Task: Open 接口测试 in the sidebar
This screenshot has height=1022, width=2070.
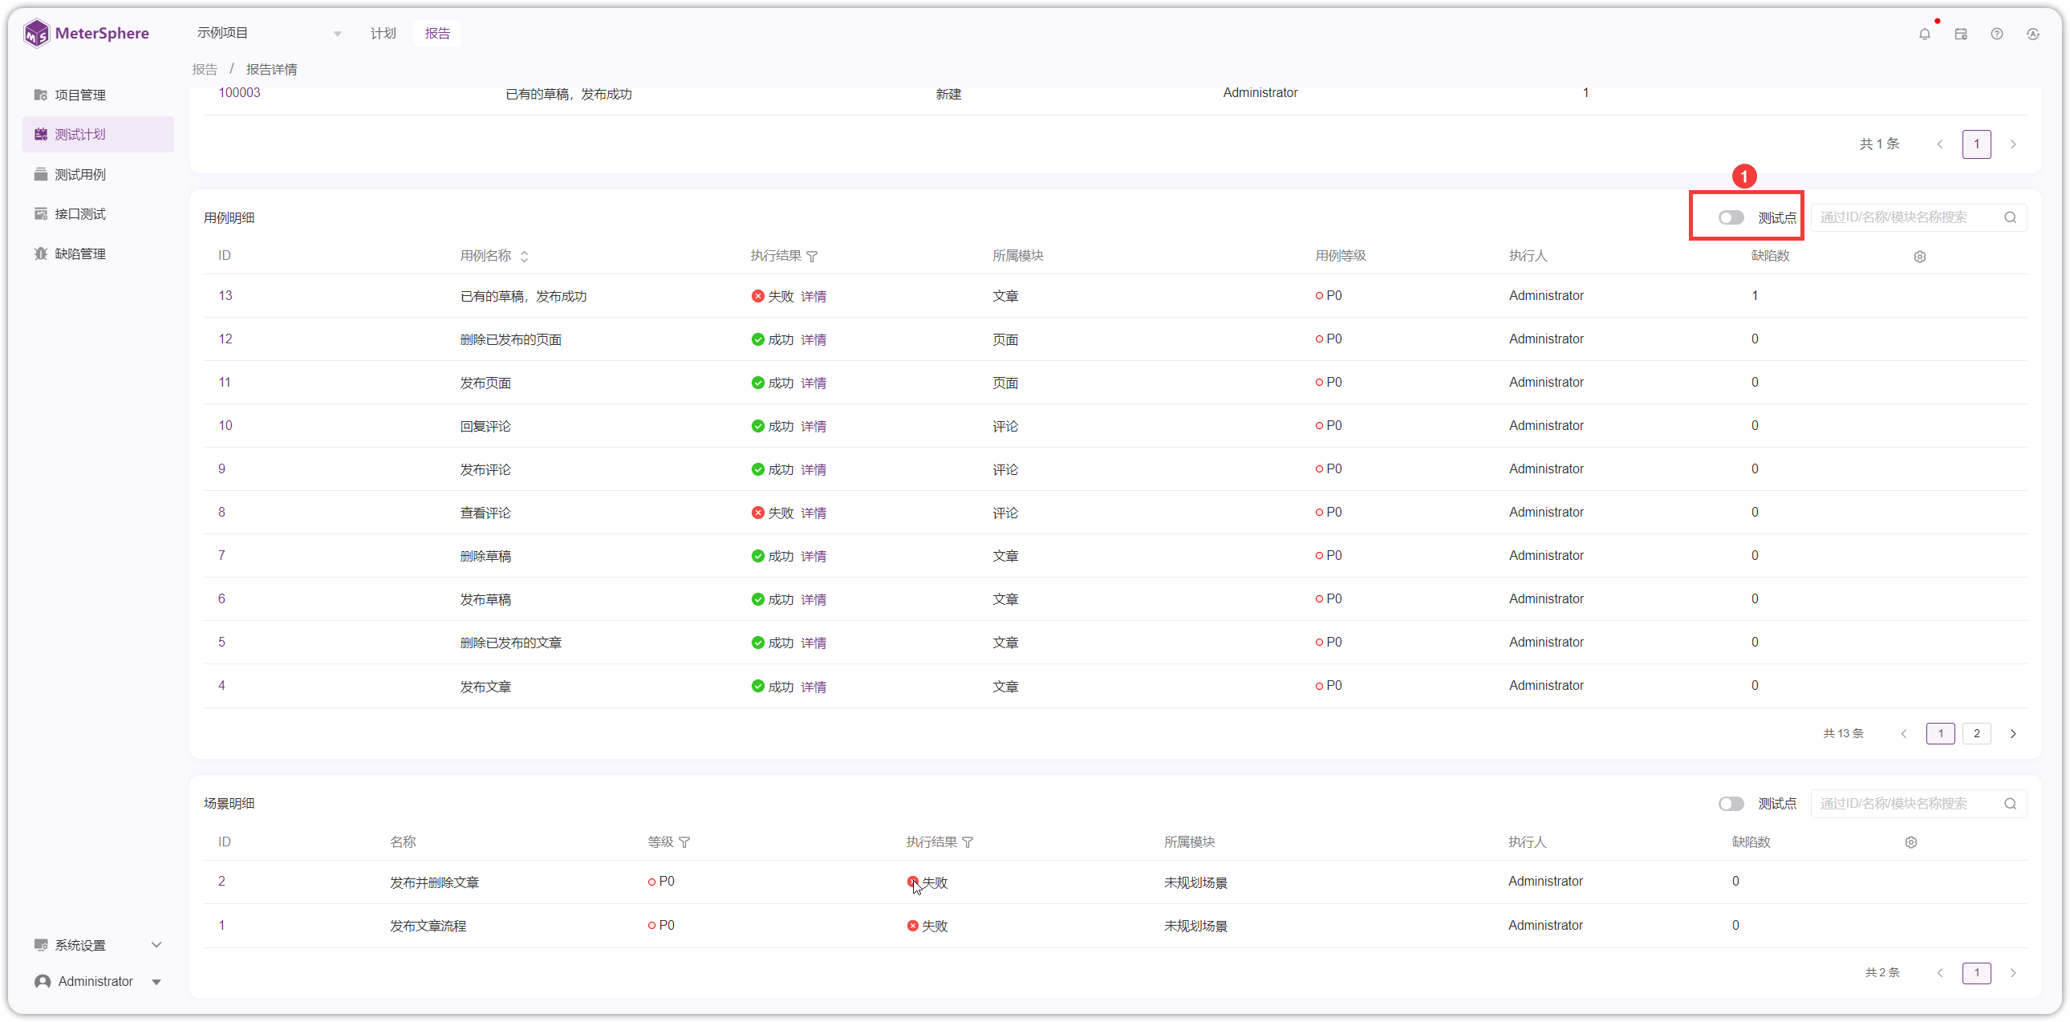Action: tap(98, 213)
